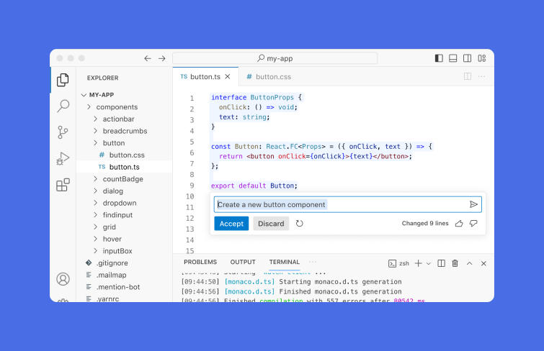Discard the inline chat changes
The height and width of the screenshot is (351, 544).
[x=271, y=224]
